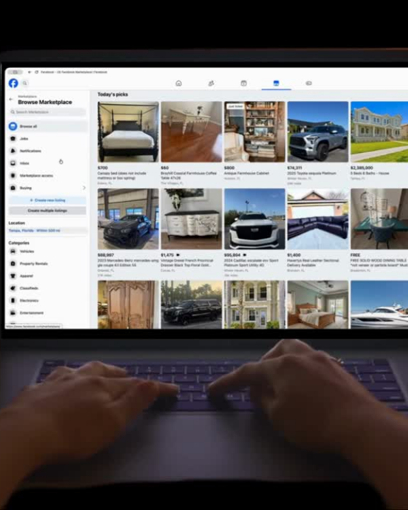Click the video icon beside $95,804 price
The width and height of the screenshot is (408, 510).
[x=245, y=255]
